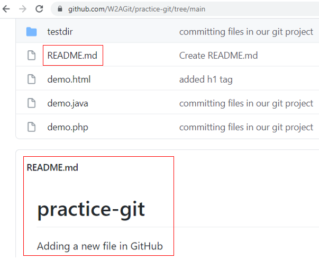Image resolution: width=319 pixels, height=259 pixels.
Task: Reload the page with refresh icon
Action: click(39, 9)
